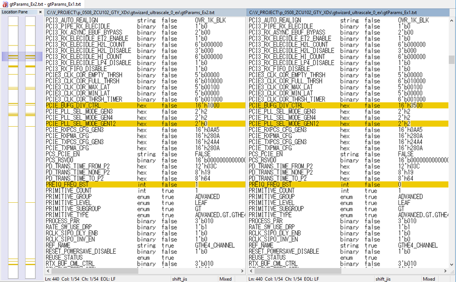Click left pane status bar Mixed indicator
The image size is (456, 282).
tap(225, 279)
